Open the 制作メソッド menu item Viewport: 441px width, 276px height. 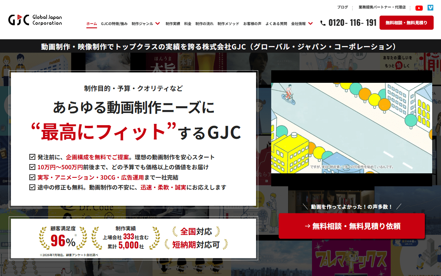[x=228, y=24]
